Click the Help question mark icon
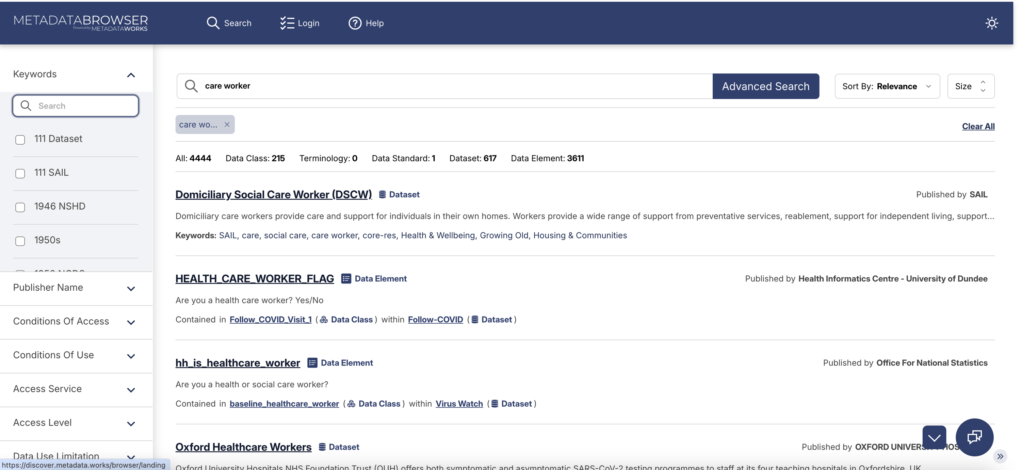The height and width of the screenshot is (470, 1021). coord(355,23)
